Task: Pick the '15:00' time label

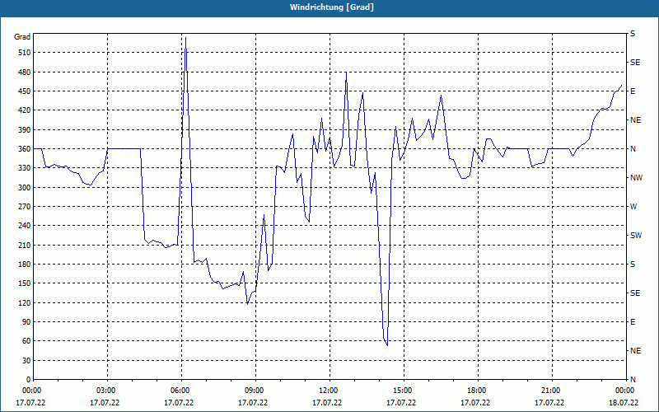Action: pos(402,391)
